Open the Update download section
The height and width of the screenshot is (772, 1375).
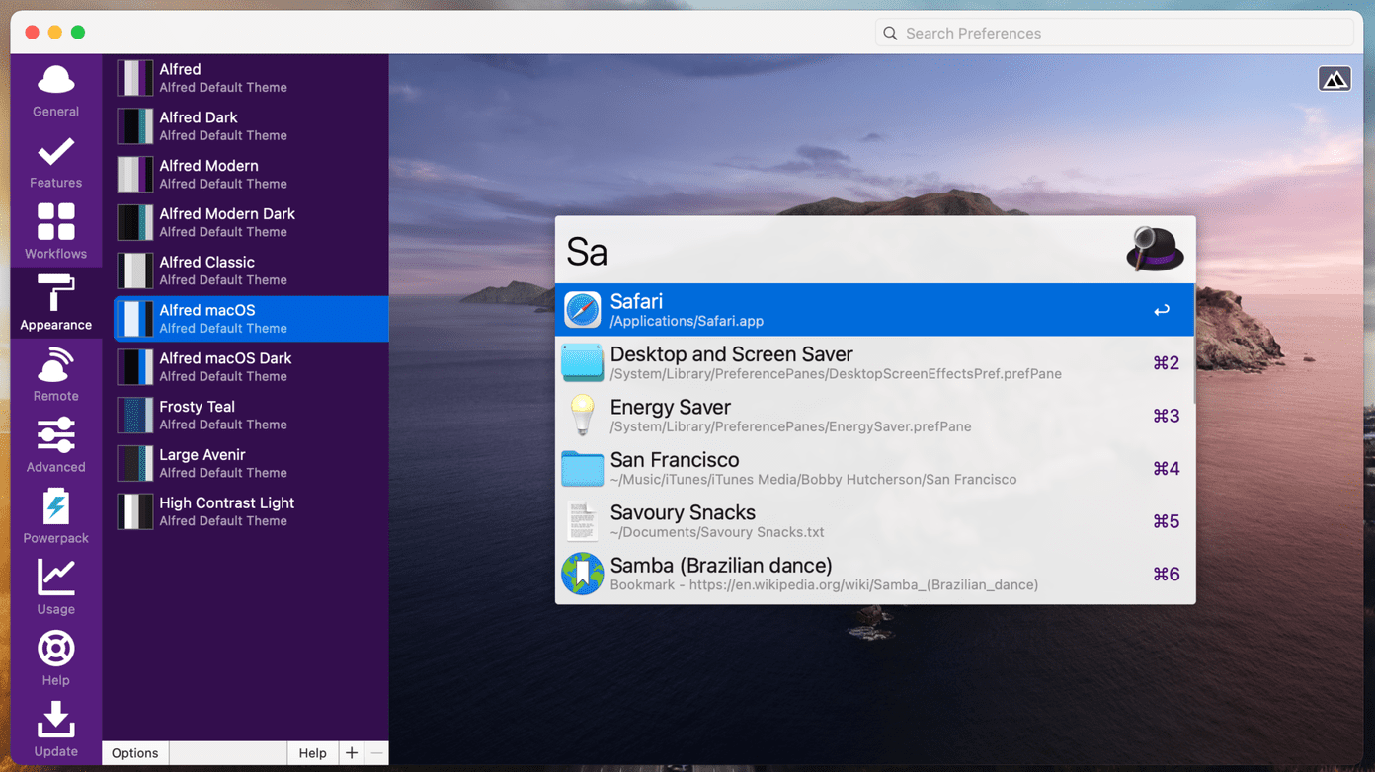tap(55, 730)
